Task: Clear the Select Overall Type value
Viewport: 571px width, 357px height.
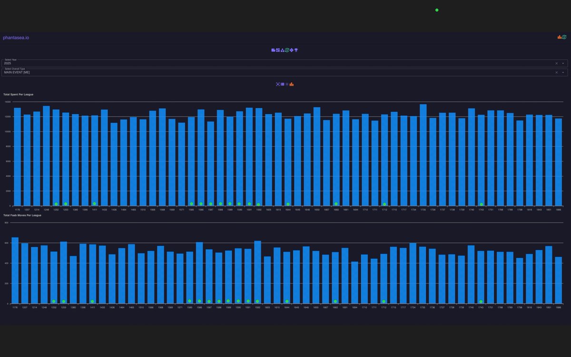Action: pos(557,72)
